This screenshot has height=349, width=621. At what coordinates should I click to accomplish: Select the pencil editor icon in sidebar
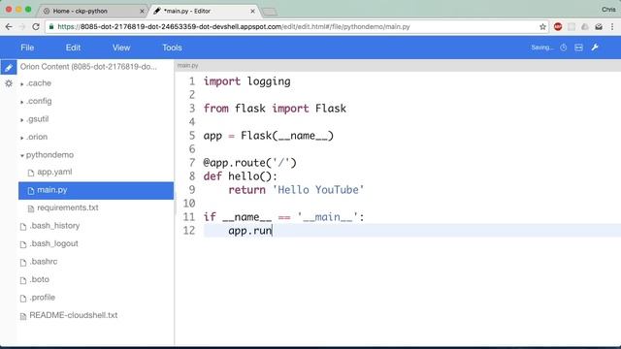[x=9, y=67]
